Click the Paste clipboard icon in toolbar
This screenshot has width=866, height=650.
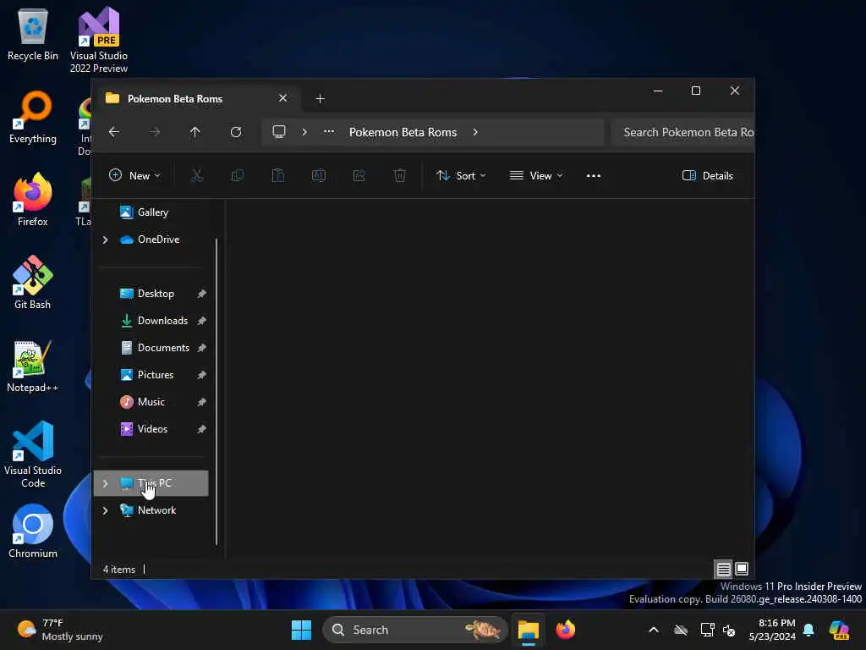[x=277, y=176]
